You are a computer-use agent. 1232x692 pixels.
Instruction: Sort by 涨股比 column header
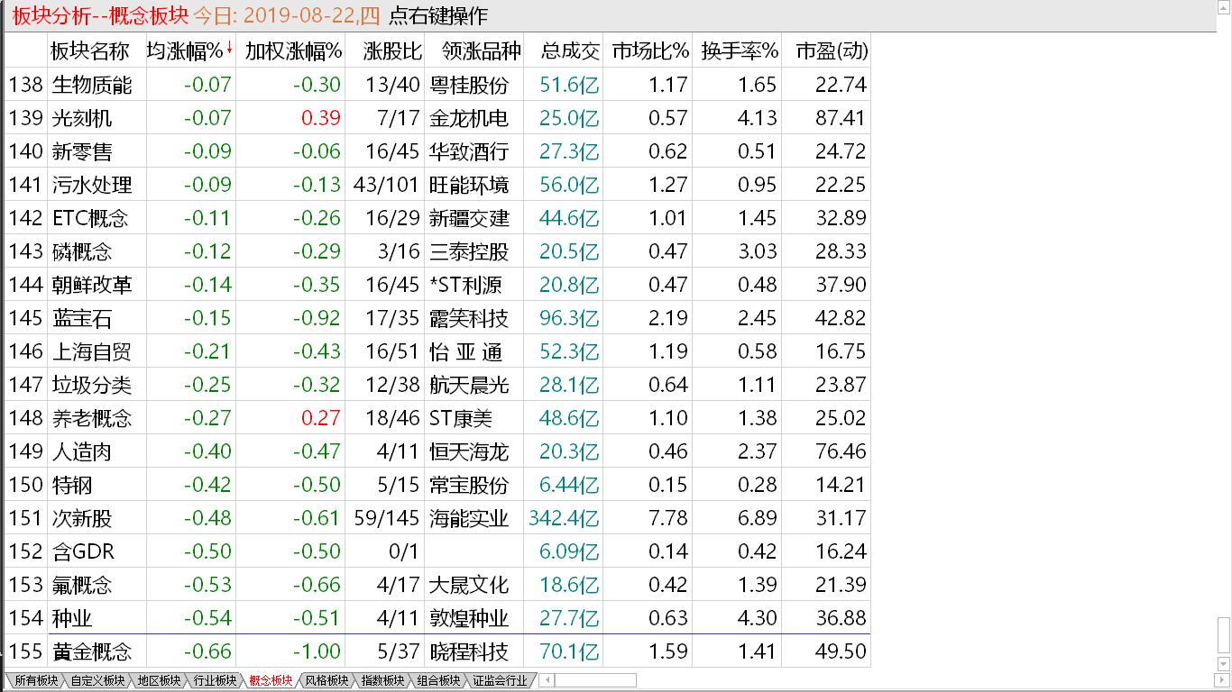click(392, 50)
